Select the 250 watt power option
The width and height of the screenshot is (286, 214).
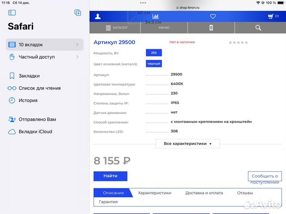click(154, 53)
